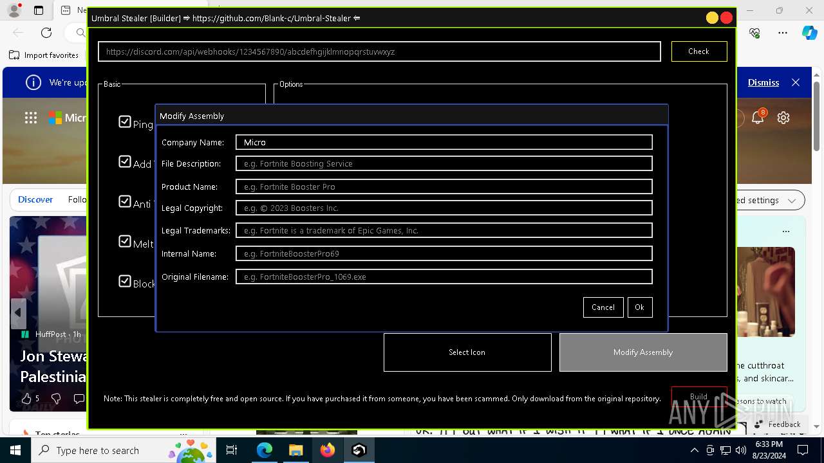Expand the feed settings dropdown chevron
The height and width of the screenshot is (463, 824).
[792, 201]
